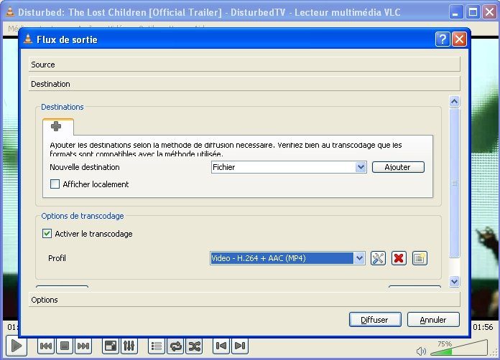Open extended settings equalizer icon
500x360 pixels.
point(129,346)
